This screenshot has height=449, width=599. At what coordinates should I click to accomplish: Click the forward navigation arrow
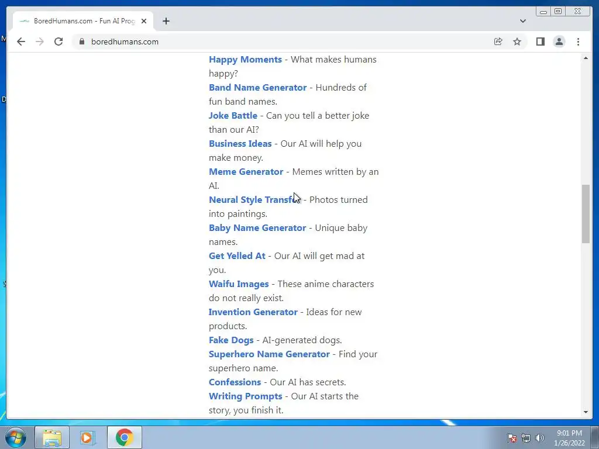[x=40, y=42]
